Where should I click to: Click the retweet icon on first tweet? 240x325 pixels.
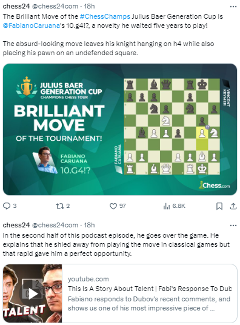click(x=60, y=206)
